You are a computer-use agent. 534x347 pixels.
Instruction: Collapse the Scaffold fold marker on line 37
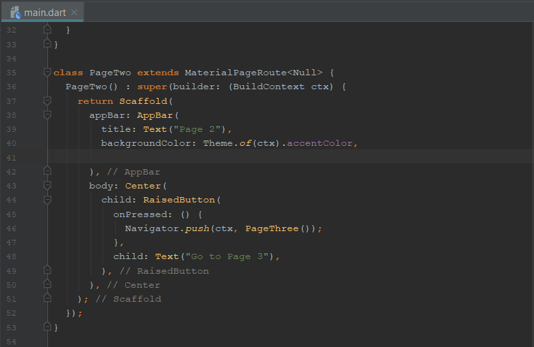click(x=47, y=101)
